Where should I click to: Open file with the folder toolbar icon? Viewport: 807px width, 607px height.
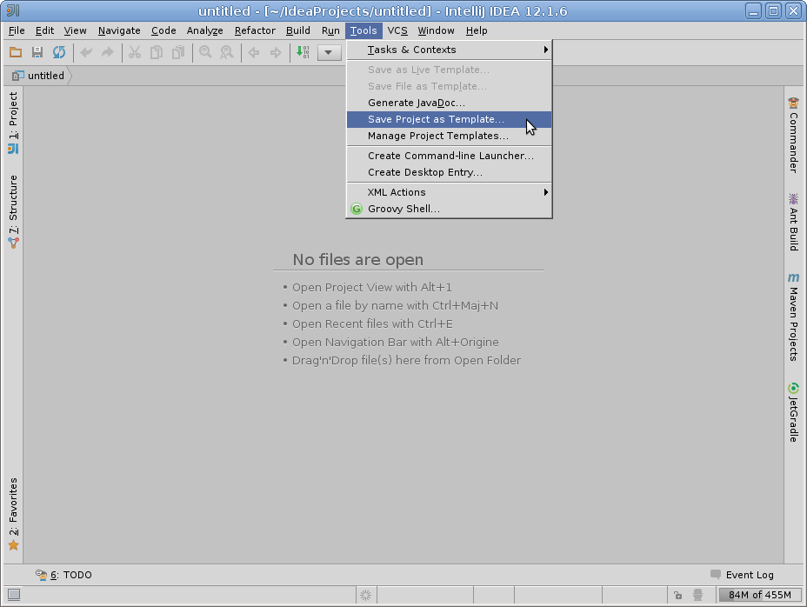[16, 52]
